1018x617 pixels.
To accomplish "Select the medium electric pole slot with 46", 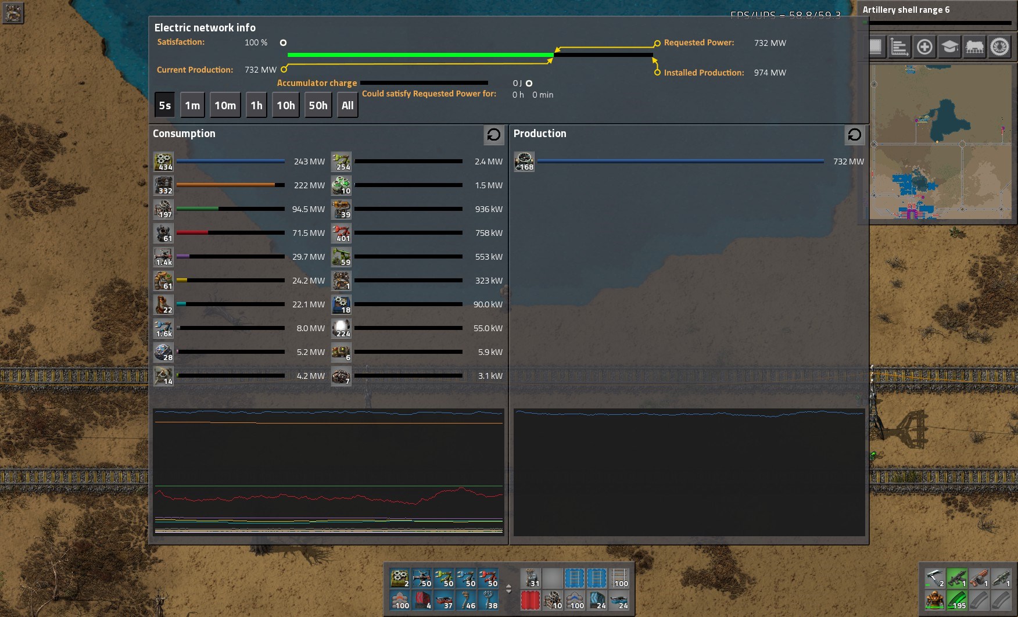I will point(466,600).
